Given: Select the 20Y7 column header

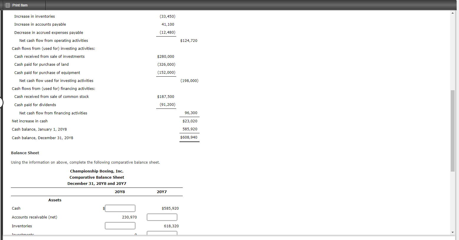Looking at the screenshot, I should tap(162, 192).
